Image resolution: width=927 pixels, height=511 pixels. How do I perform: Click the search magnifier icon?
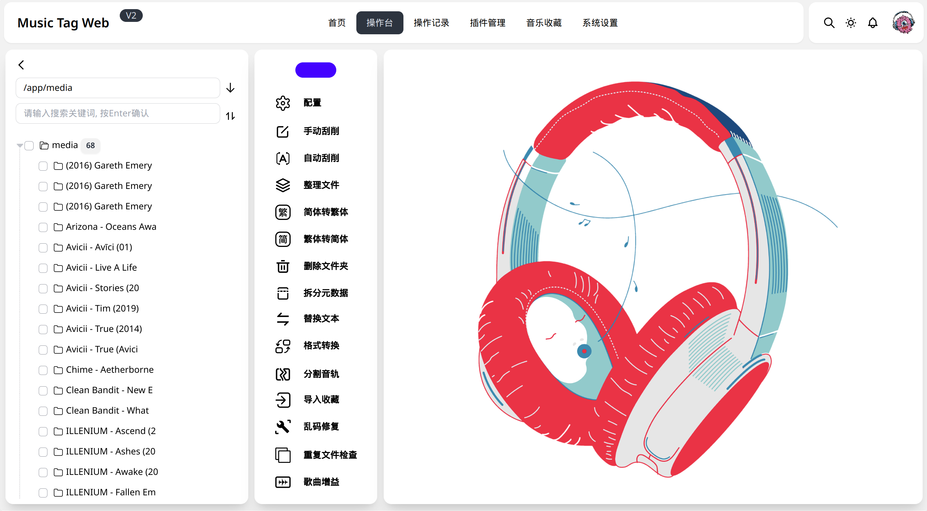pos(829,23)
